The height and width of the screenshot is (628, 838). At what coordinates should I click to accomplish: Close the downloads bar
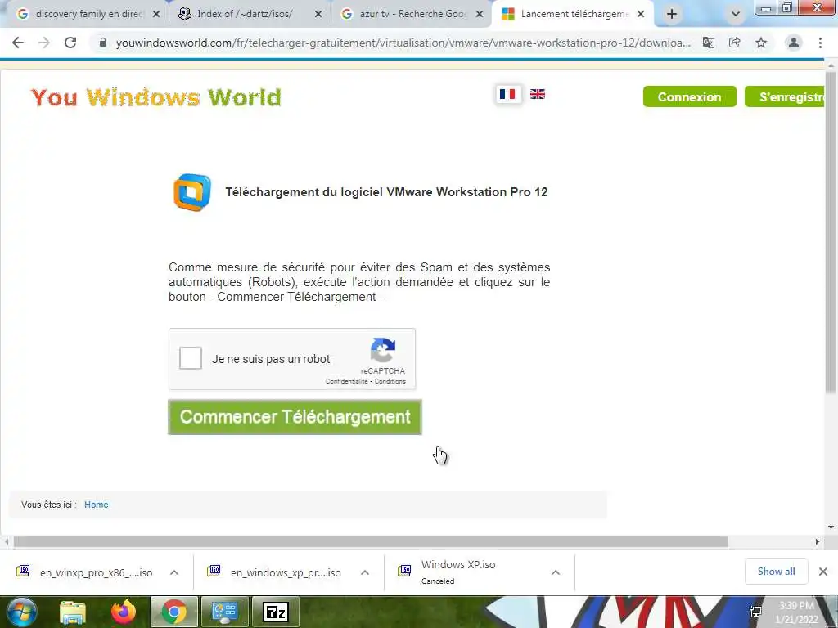823,572
